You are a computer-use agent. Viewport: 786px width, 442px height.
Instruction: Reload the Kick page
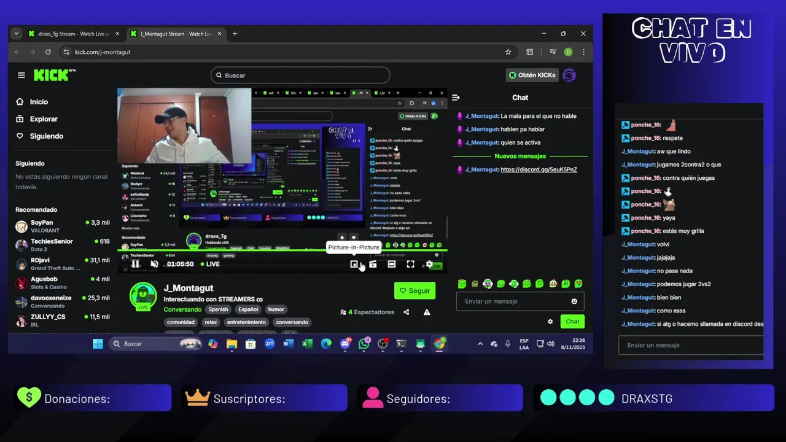[48, 52]
